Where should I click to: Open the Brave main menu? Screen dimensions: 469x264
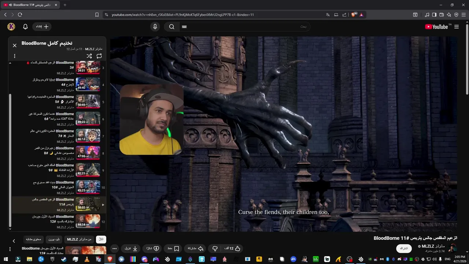(464, 15)
